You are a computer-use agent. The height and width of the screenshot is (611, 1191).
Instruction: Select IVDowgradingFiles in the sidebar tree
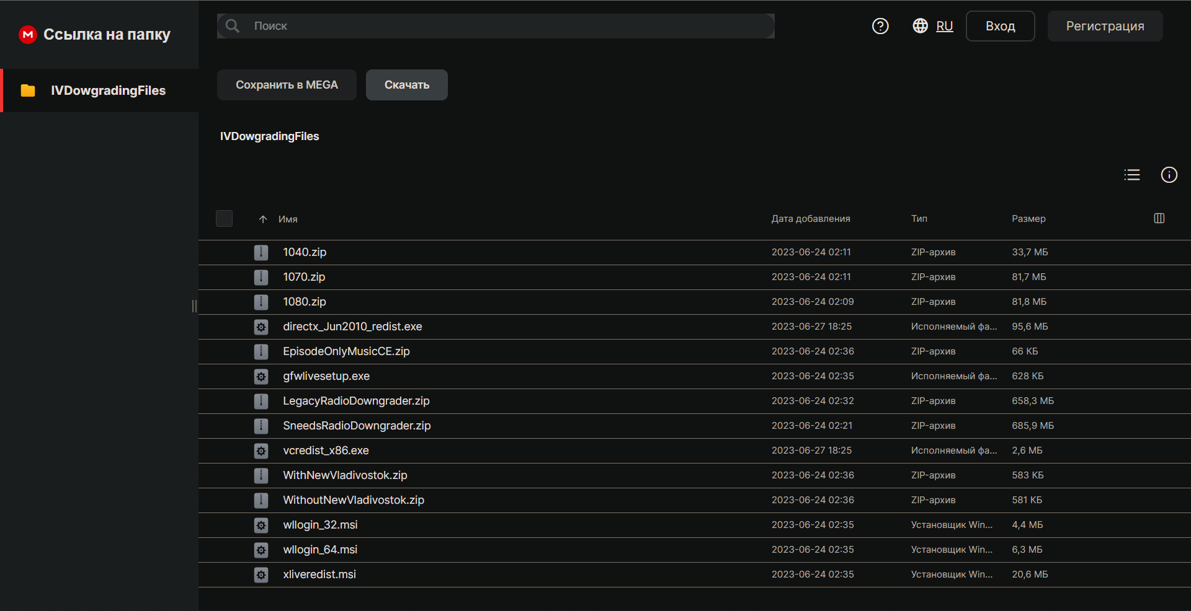pyautogui.click(x=99, y=90)
